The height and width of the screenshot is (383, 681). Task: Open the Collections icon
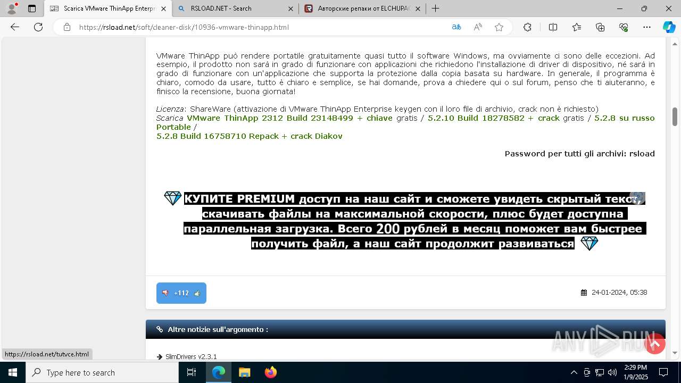600,27
